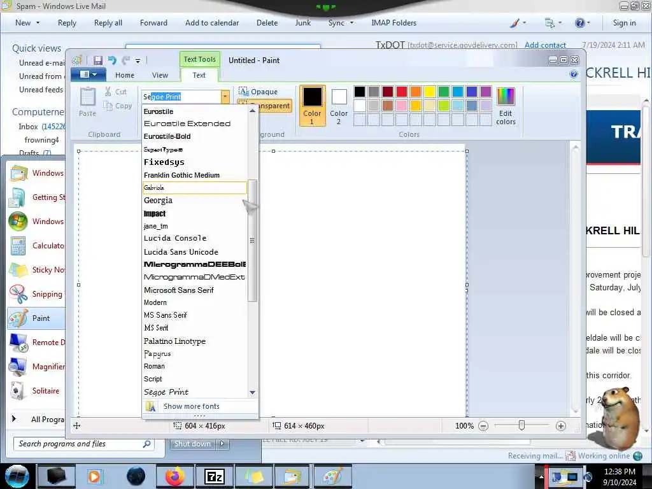The image size is (652, 489).
Task: Open Edit colors rainbow icon
Action: [x=506, y=106]
